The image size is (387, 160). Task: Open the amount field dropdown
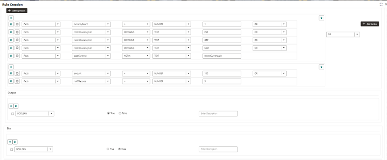[x=108, y=73]
